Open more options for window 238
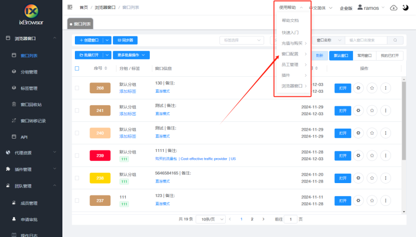 (386, 178)
